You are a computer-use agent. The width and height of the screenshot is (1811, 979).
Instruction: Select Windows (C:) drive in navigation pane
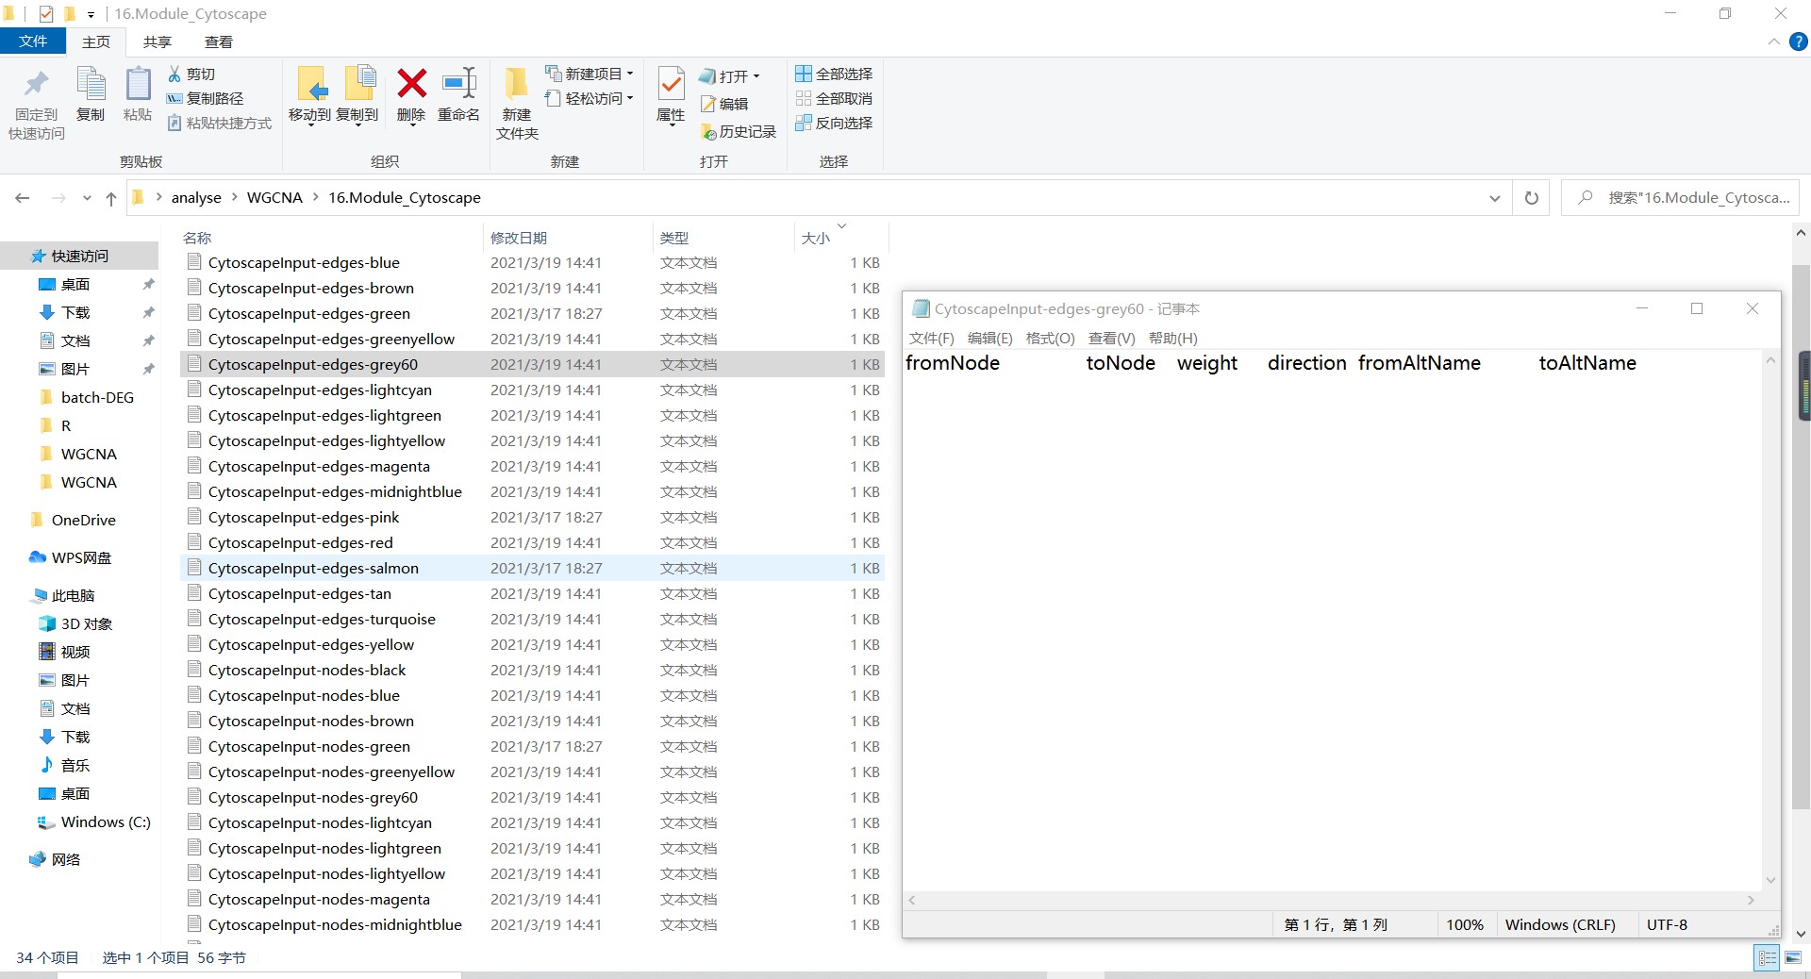point(105,821)
